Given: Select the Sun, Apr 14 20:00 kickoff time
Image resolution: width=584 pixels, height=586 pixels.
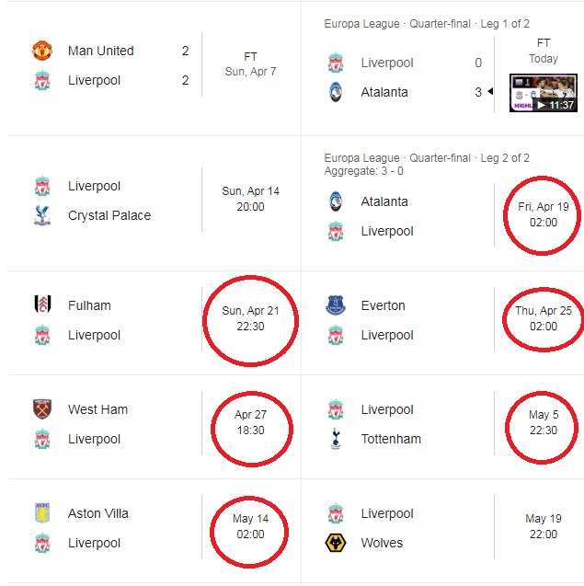Looking at the screenshot, I should coord(250,199).
